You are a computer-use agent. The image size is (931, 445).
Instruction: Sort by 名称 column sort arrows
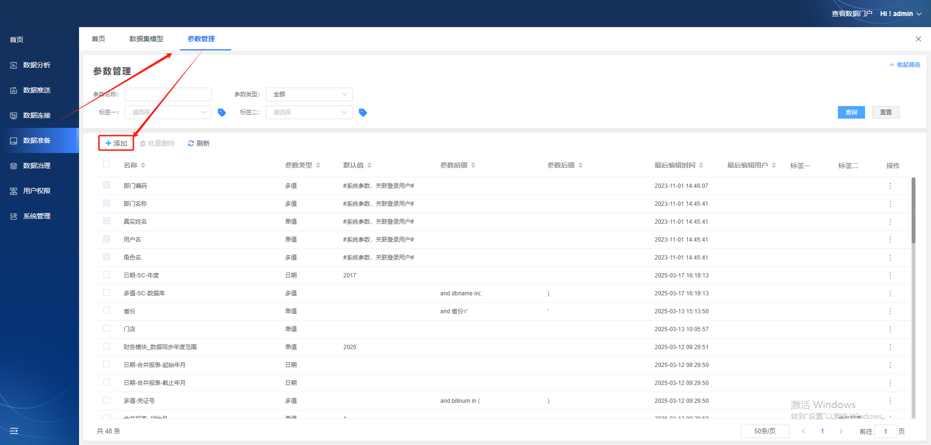[x=143, y=166]
